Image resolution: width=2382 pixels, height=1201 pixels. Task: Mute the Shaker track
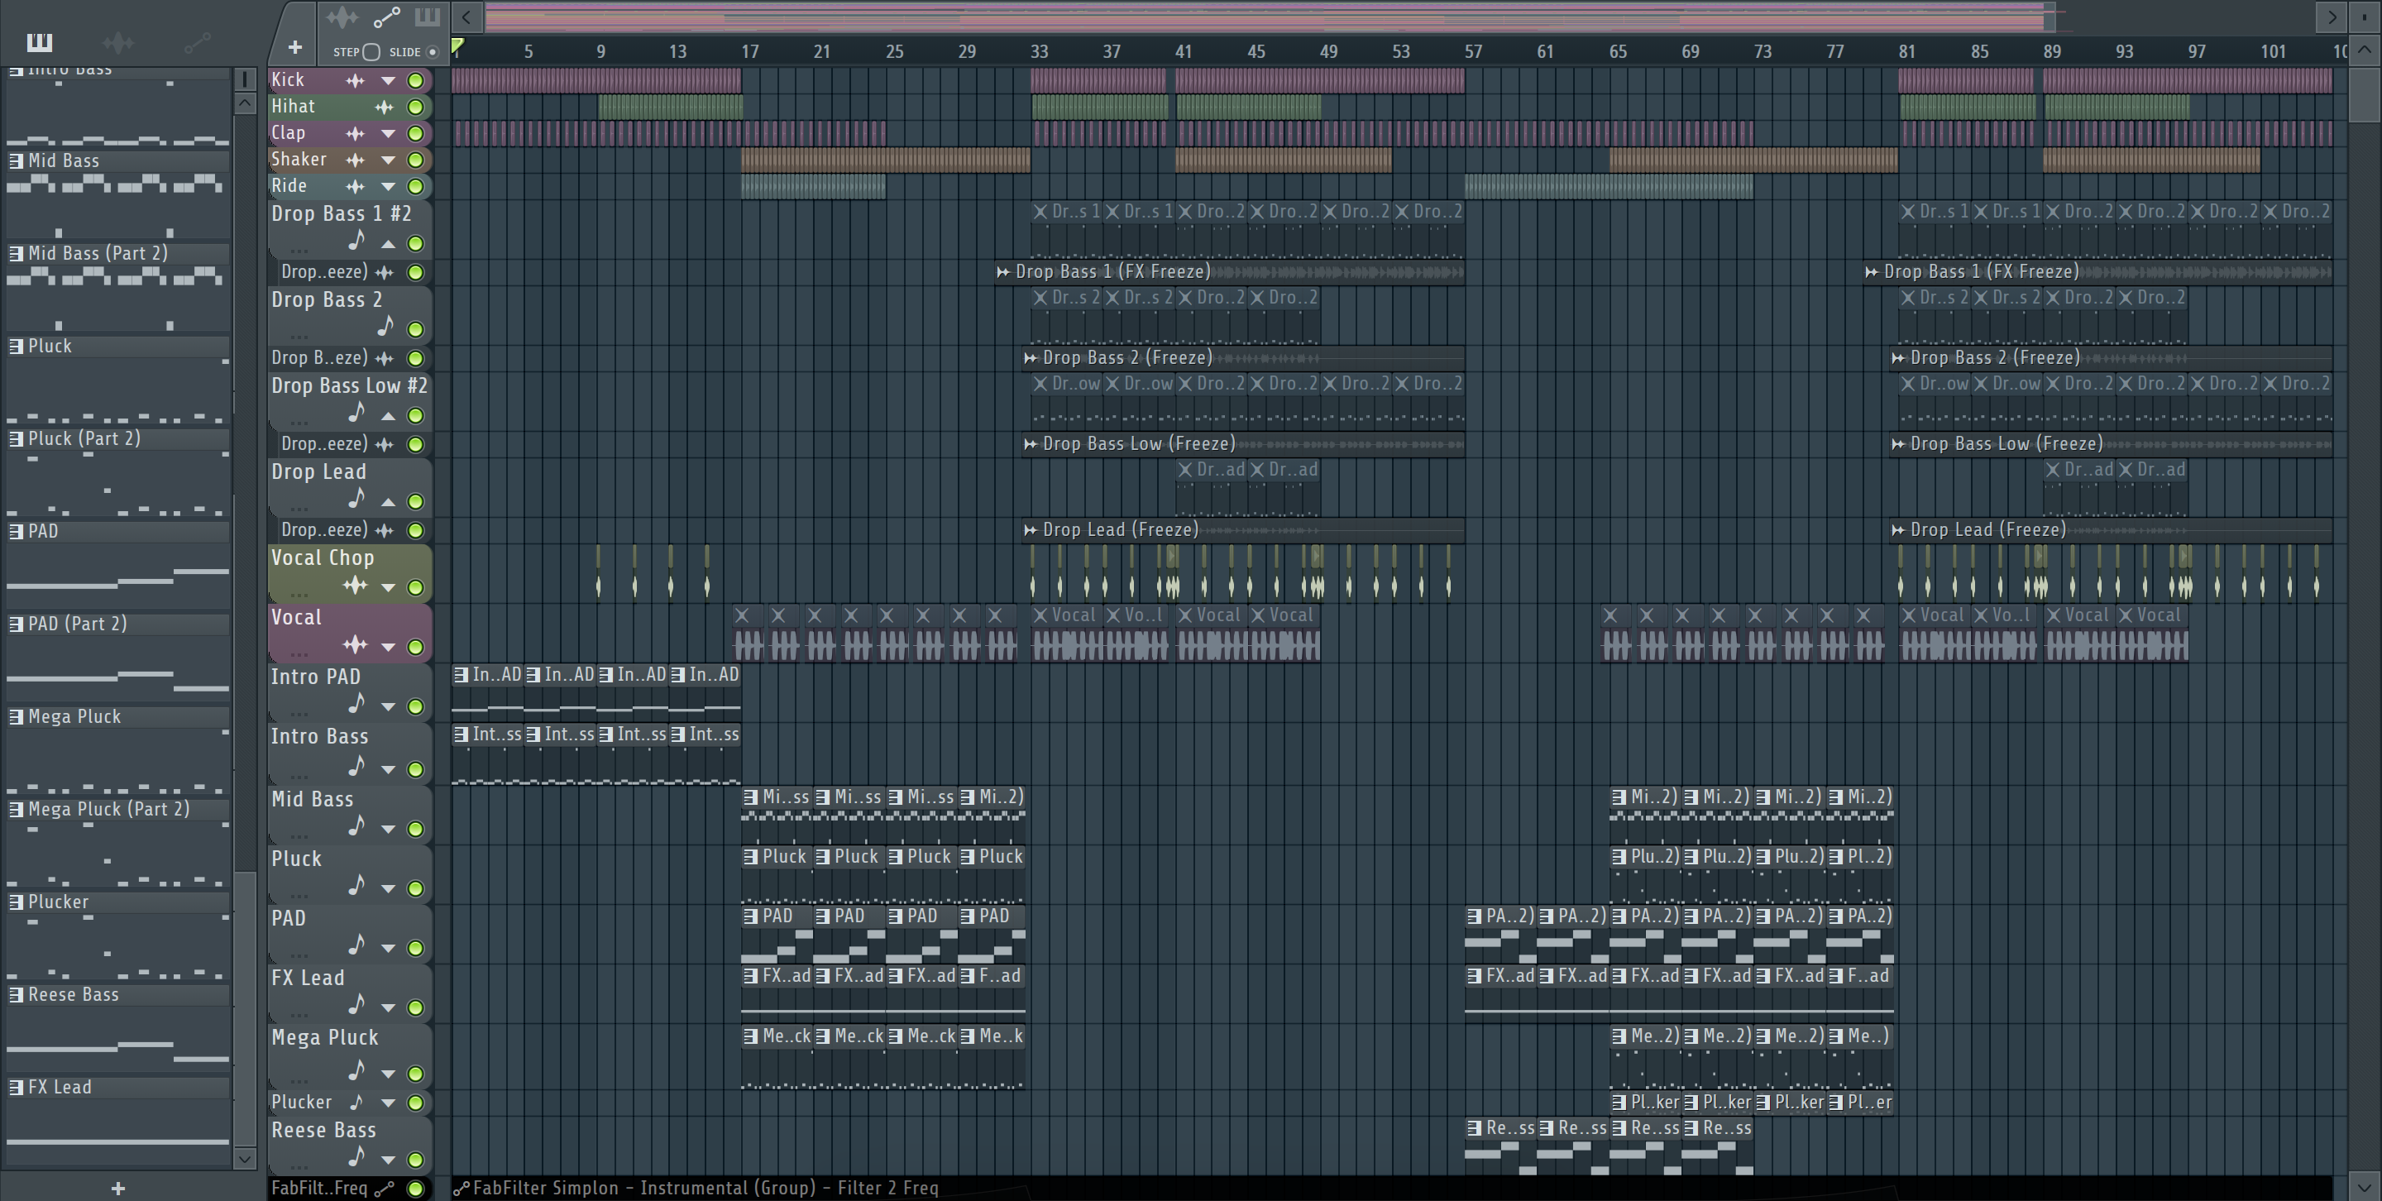(x=416, y=160)
